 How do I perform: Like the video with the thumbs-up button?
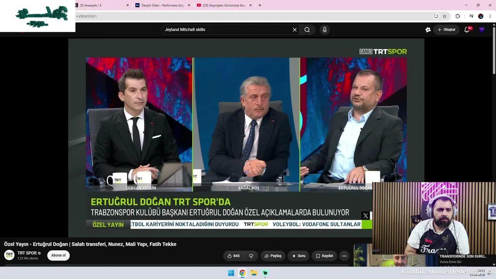point(233,256)
